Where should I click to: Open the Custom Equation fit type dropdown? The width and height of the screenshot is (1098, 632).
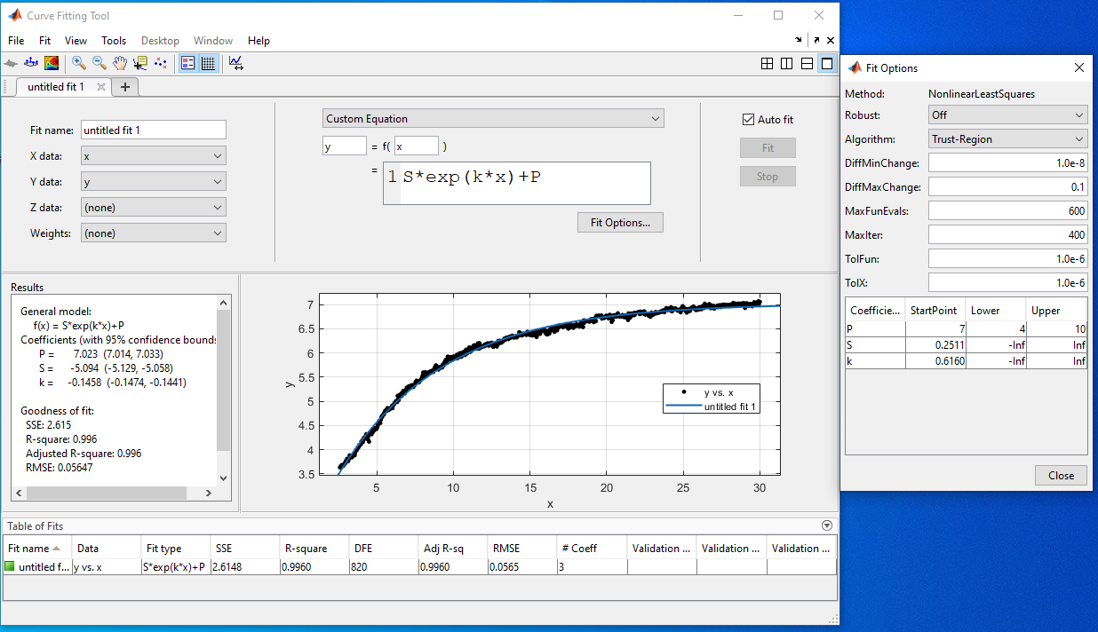(492, 119)
